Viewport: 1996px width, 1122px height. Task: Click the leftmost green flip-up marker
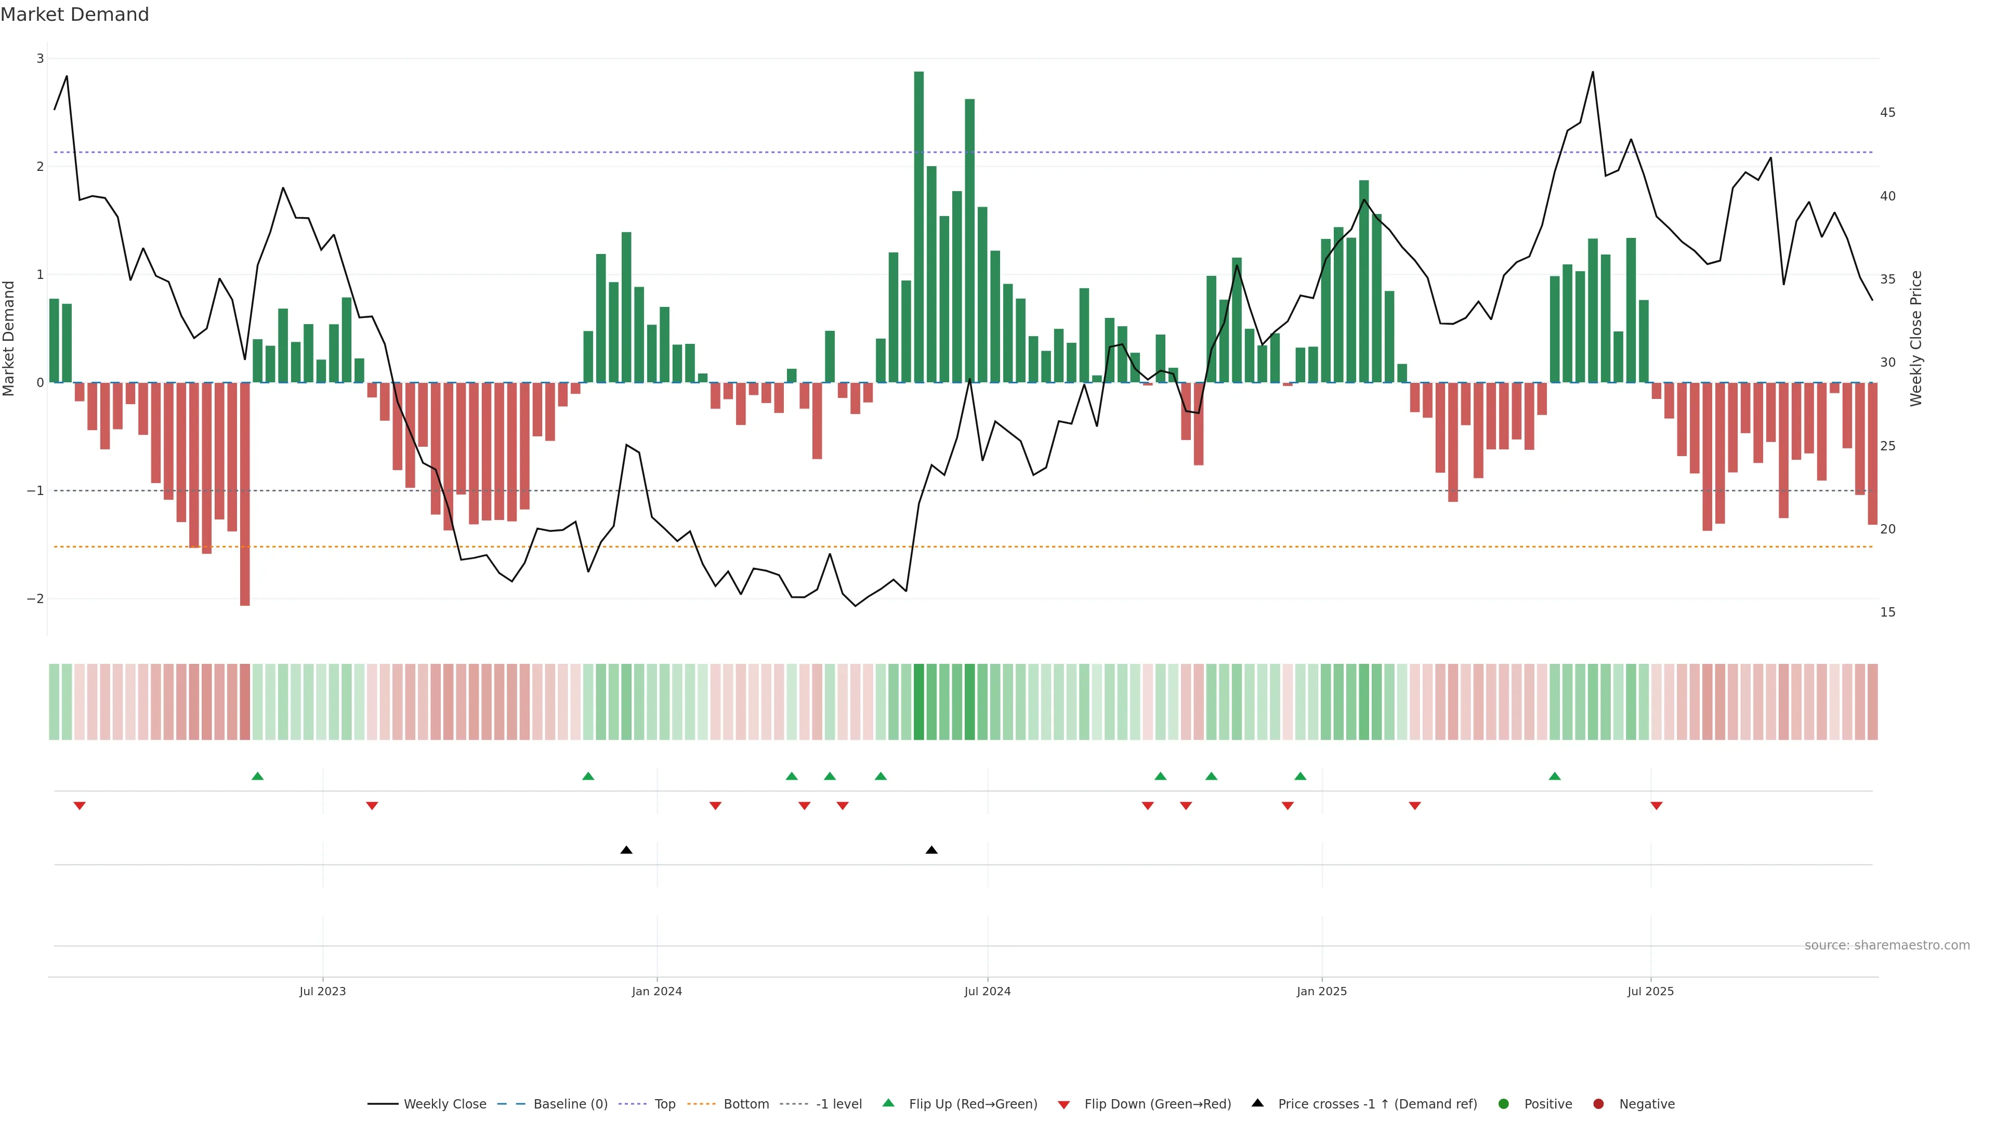(x=258, y=776)
